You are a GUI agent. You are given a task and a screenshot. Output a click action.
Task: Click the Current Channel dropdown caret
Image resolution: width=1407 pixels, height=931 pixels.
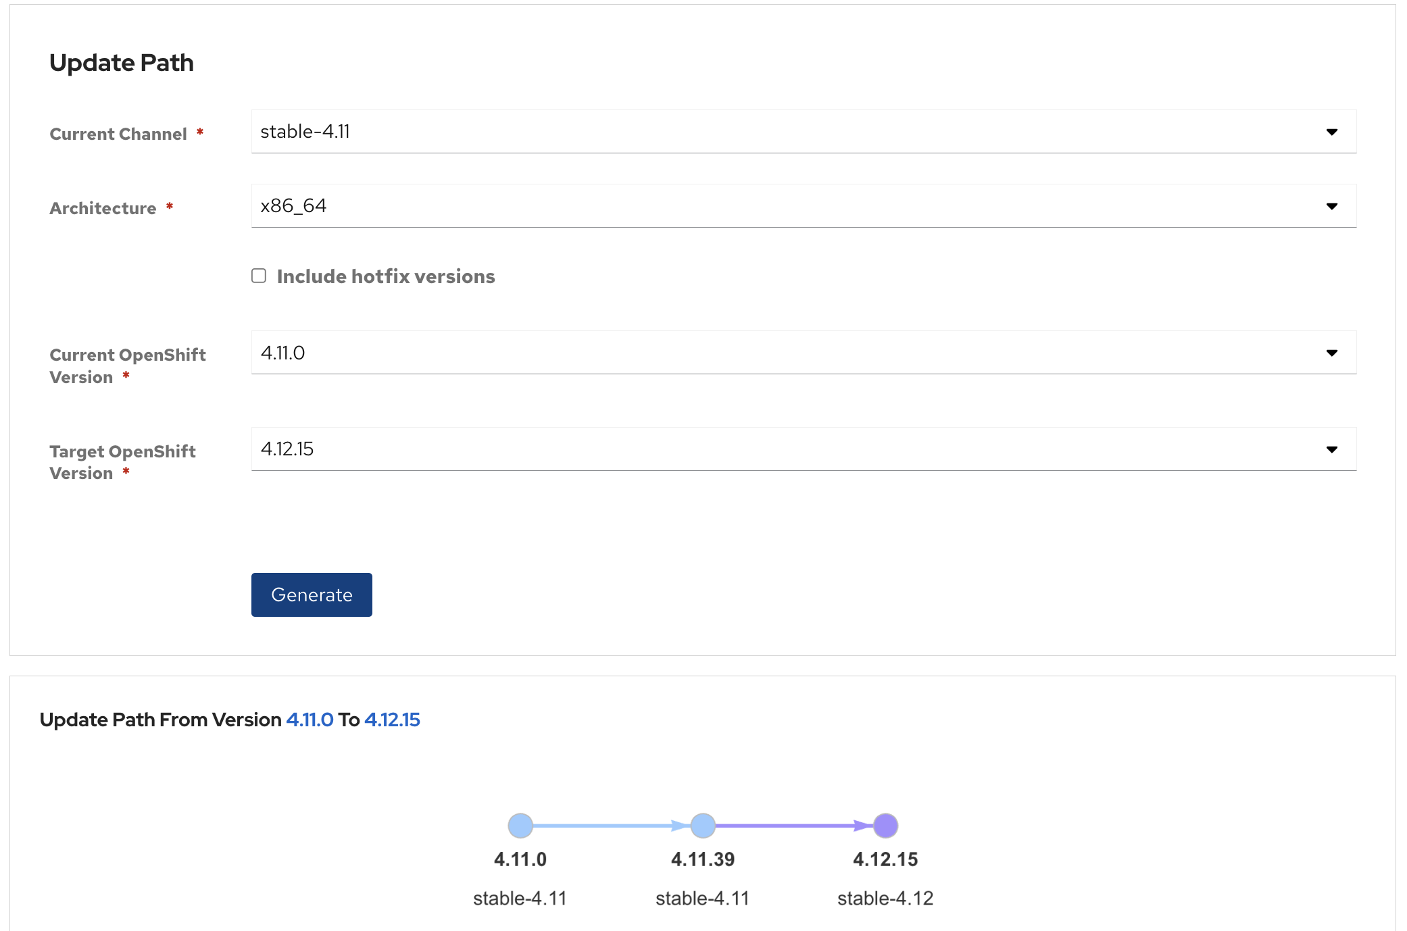click(1331, 132)
